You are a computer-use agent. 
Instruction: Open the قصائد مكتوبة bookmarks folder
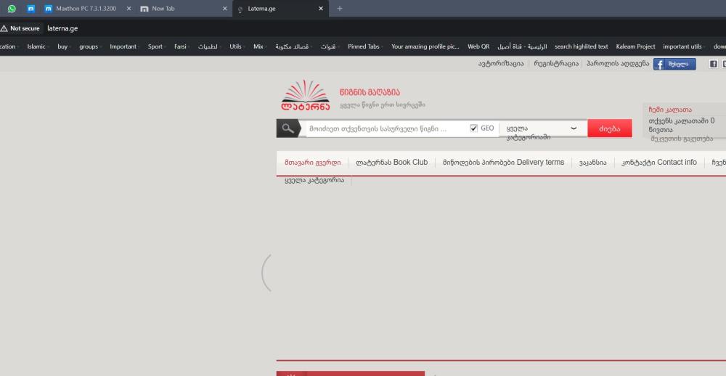[x=293, y=46]
